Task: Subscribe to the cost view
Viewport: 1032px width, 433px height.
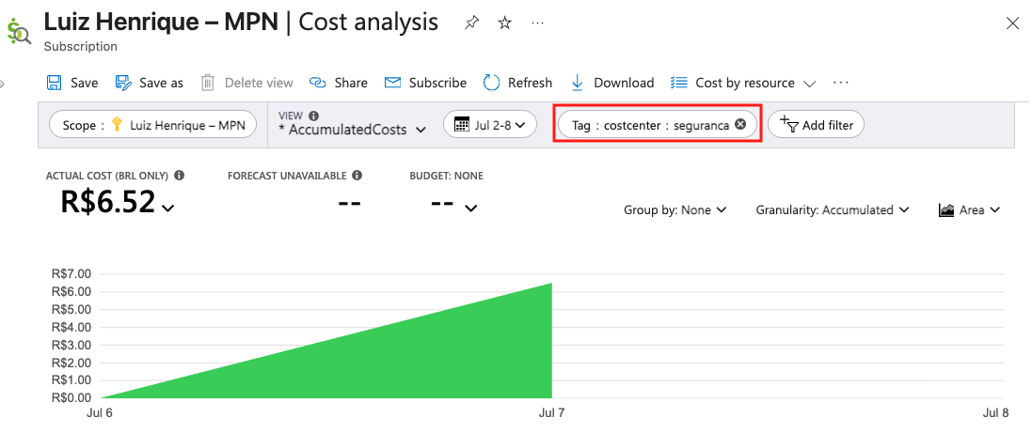Action: [425, 83]
